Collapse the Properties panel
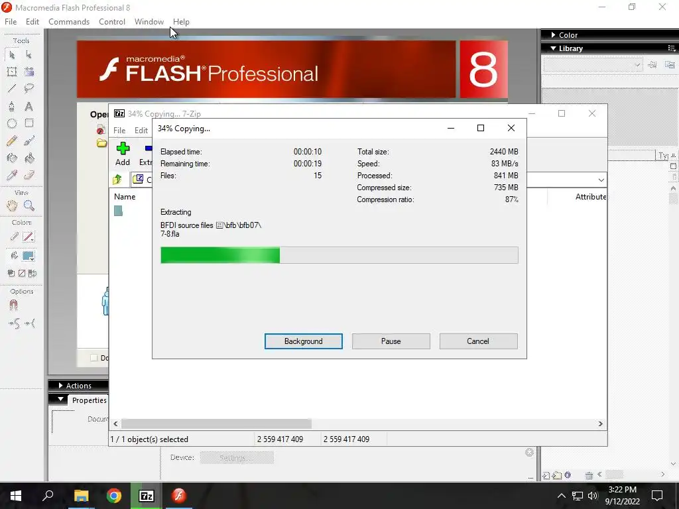 60,399
